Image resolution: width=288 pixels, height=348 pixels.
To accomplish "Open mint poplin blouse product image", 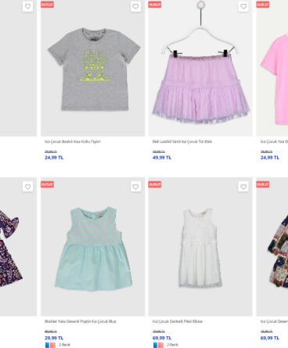I will tap(92, 247).
